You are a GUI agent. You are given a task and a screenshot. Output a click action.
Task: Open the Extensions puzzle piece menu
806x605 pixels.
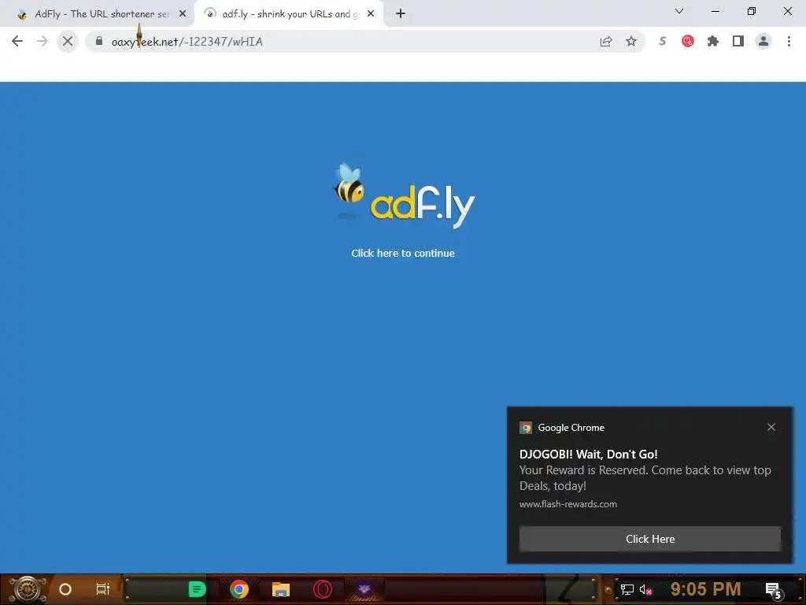click(713, 41)
